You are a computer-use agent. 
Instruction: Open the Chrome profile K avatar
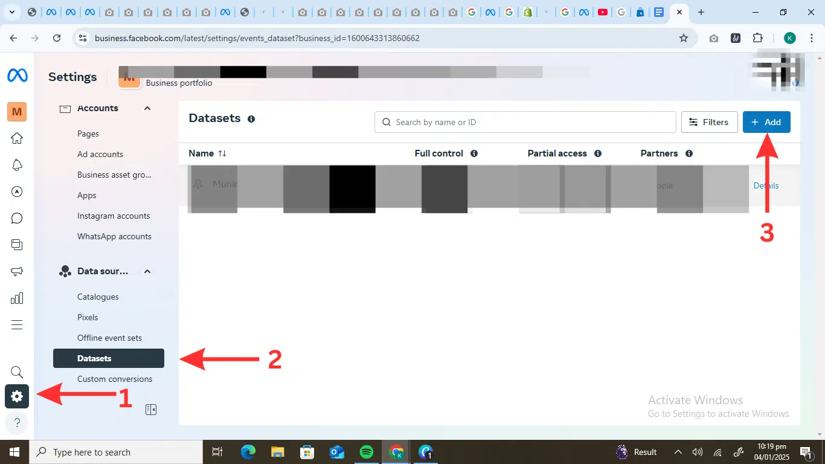[789, 38]
